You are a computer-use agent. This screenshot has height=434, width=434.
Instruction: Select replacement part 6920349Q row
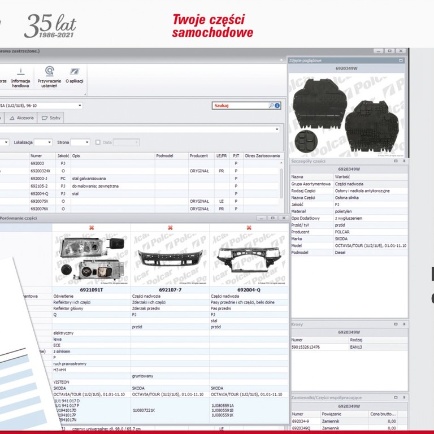pyautogui.click(x=349, y=428)
